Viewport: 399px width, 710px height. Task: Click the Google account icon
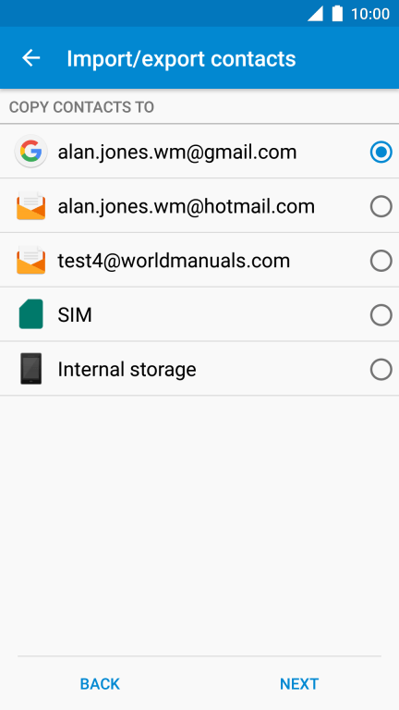click(x=30, y=152)
